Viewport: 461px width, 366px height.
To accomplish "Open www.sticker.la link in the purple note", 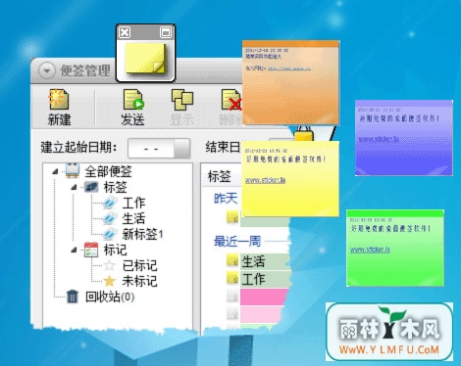I will (x=380, y=139).
